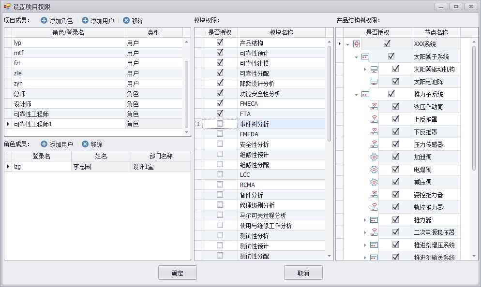Uncheck authorization for 压力传感器 node
This screenshot has height=287, width=481.
click(395, 144)
